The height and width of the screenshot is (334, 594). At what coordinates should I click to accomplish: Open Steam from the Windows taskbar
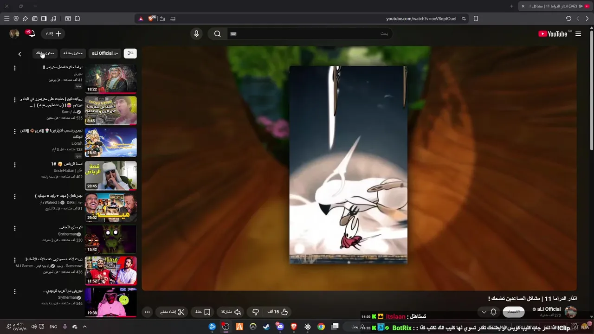coord(266,327)
